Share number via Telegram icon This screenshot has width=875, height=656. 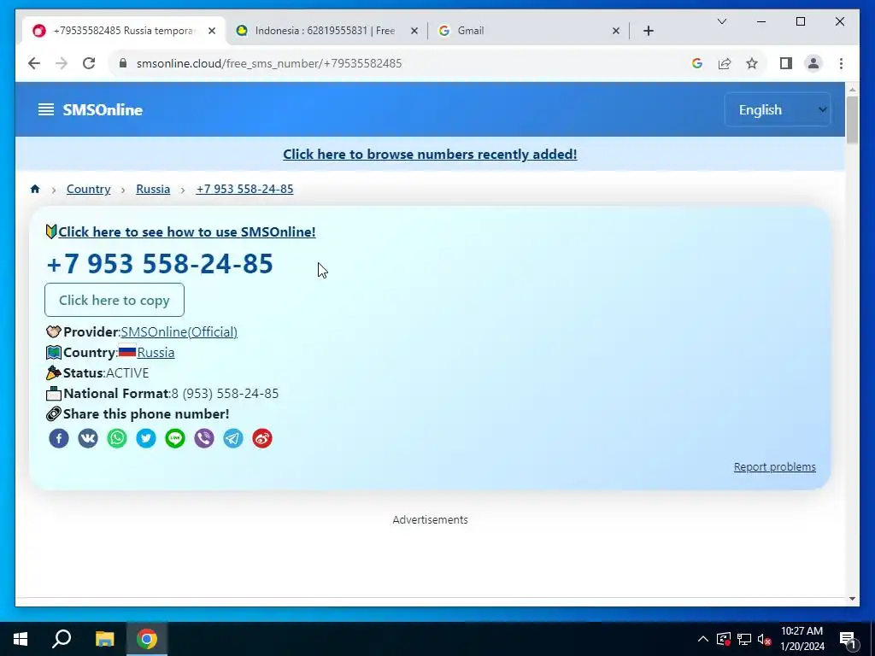233,438
